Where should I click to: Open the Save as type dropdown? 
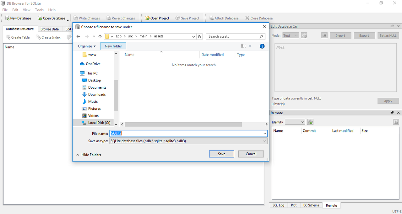pos(187,141)
